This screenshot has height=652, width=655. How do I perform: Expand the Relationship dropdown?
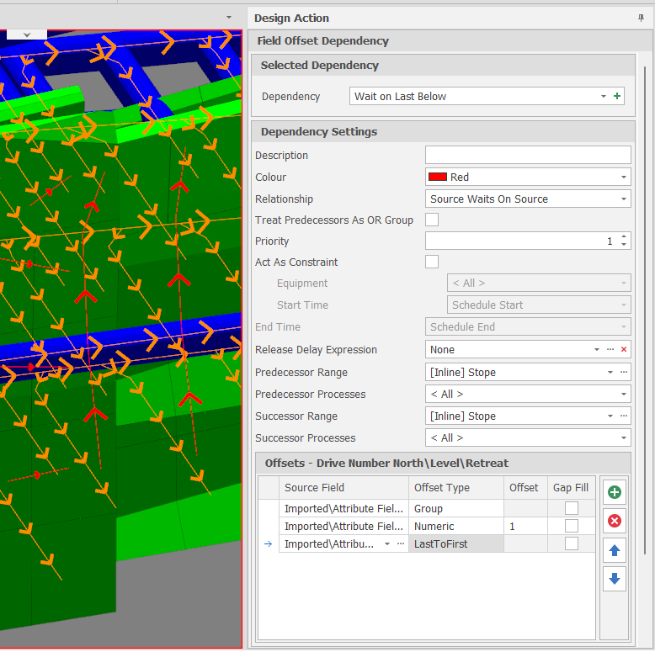point(623,199)
